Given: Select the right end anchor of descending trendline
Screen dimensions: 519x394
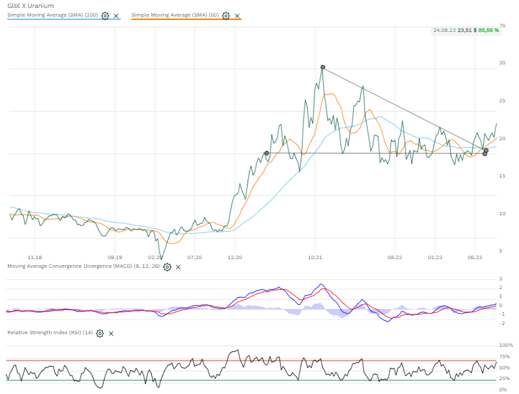Looking at the screenshot, I should [486, 150].
